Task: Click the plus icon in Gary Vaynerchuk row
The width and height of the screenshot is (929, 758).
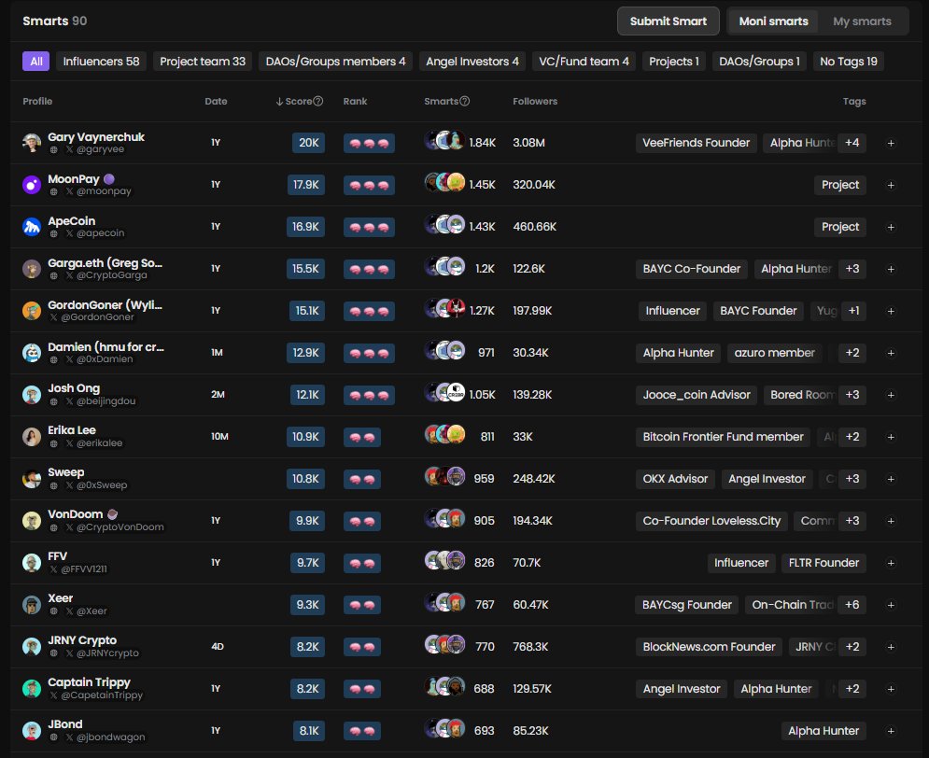Action: [x=891, y=144]
